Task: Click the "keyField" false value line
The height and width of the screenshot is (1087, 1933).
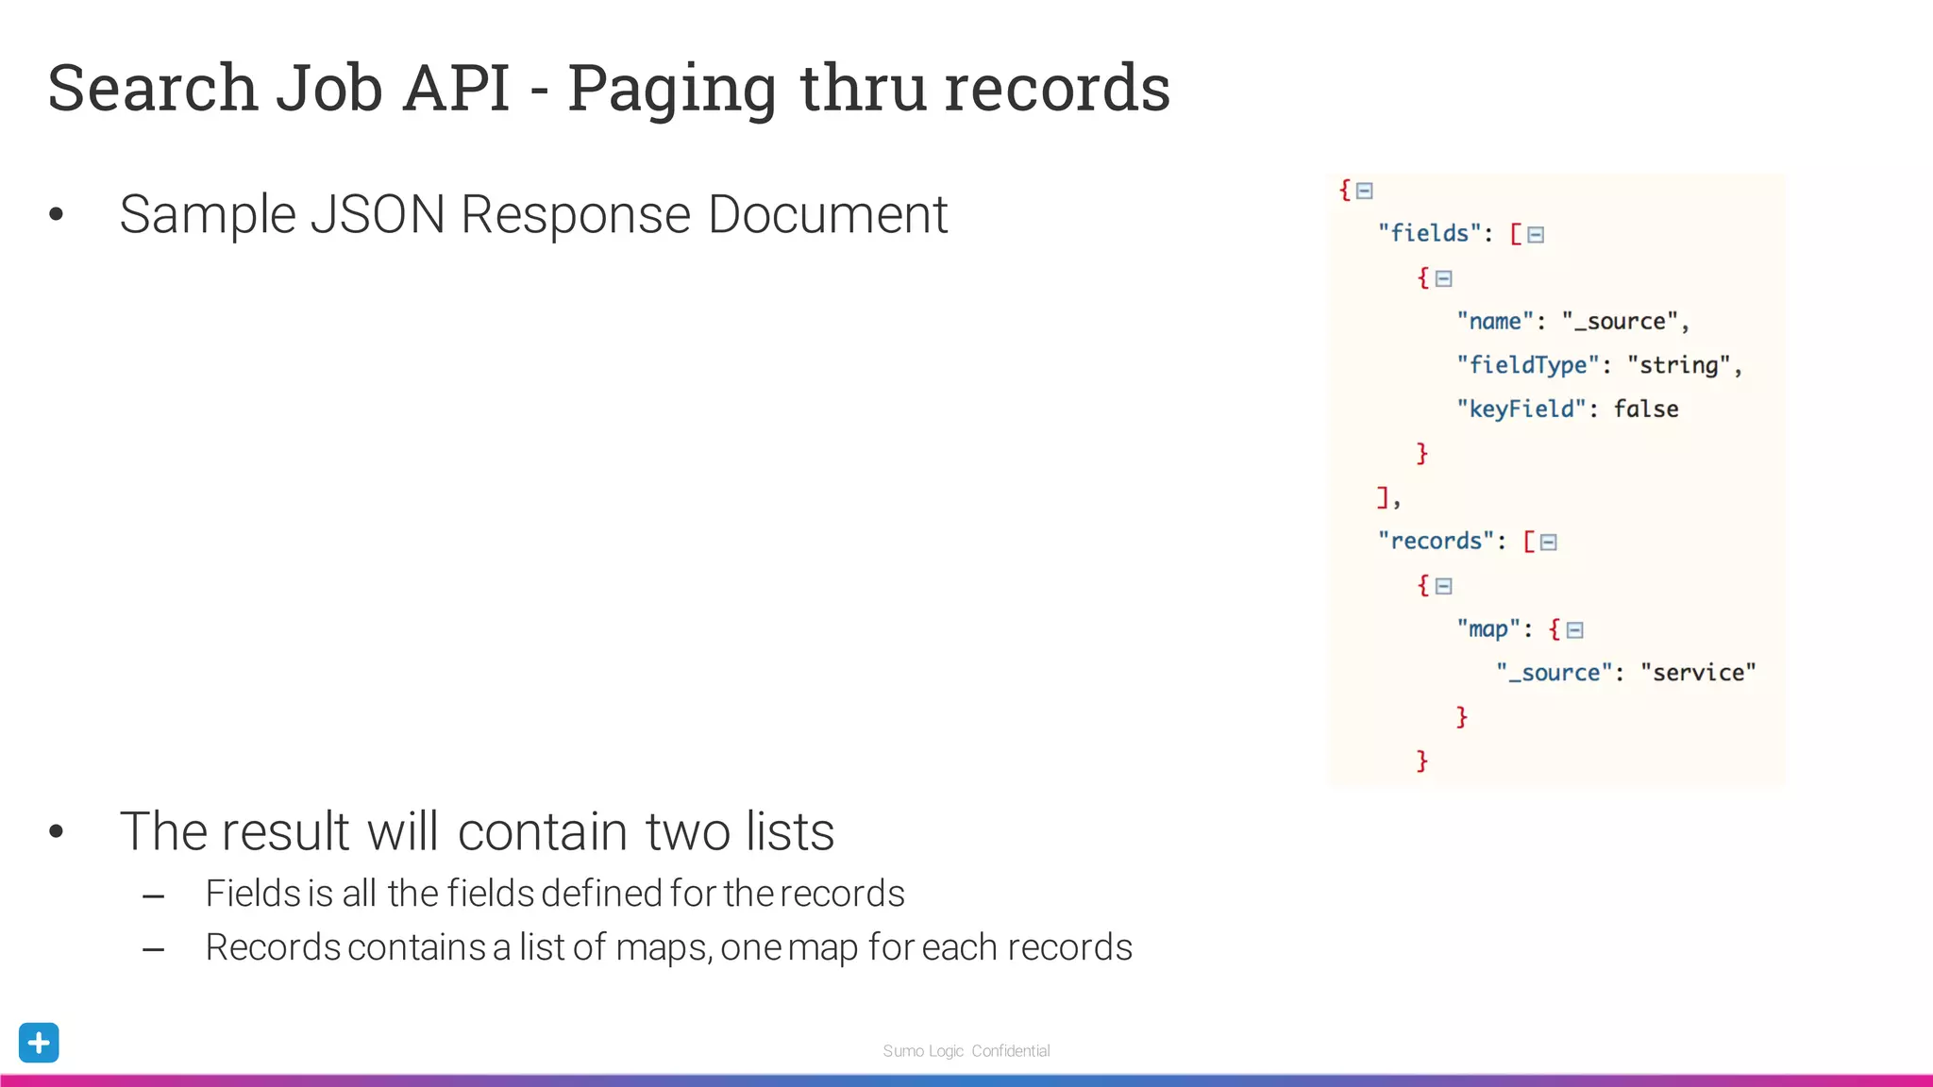Action: [1645, 409]
